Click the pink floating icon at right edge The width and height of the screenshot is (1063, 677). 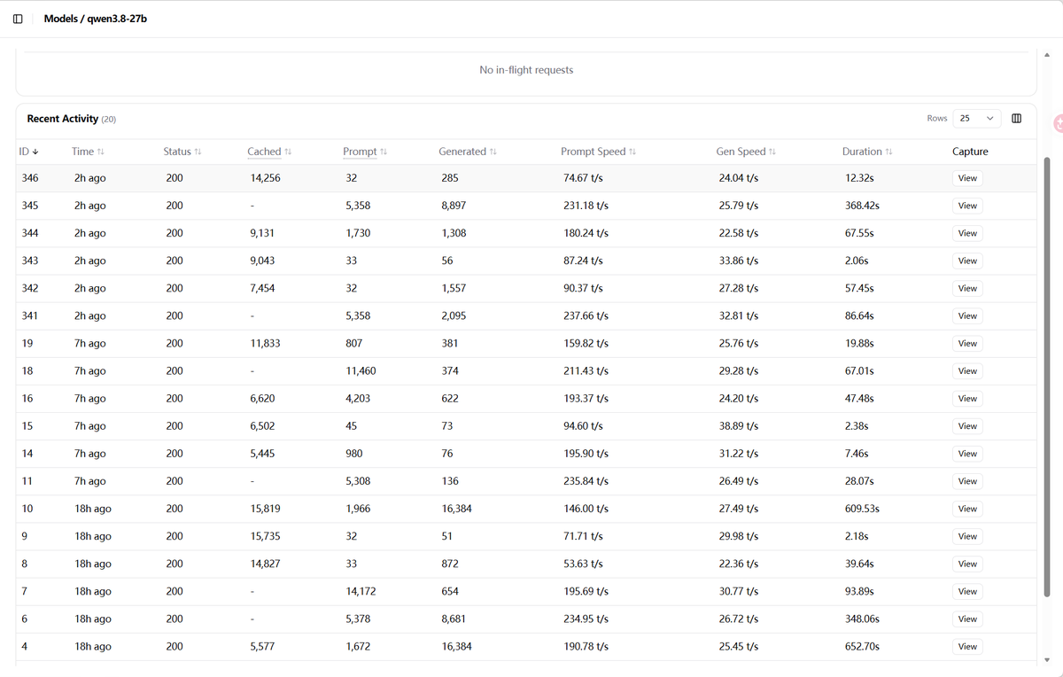pyautogui.click(x=1058, y=123)
